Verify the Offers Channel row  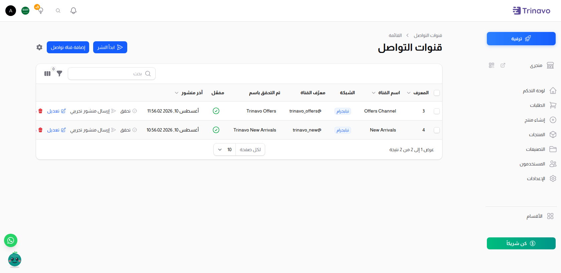coord(129,111)
